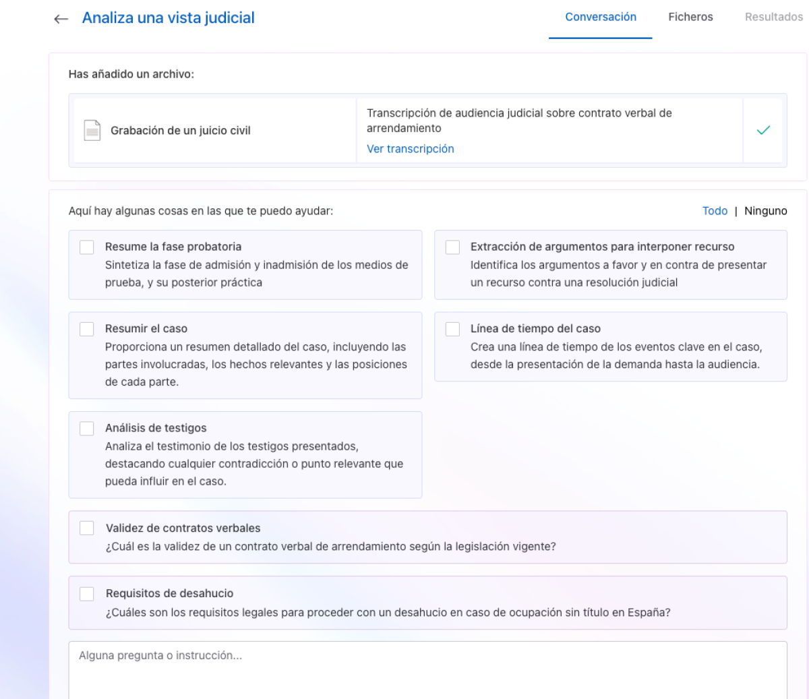809x699 pixels.
Task: Click the Transcripción de audiencia judicial description text
Action: [x=519, y=121]
